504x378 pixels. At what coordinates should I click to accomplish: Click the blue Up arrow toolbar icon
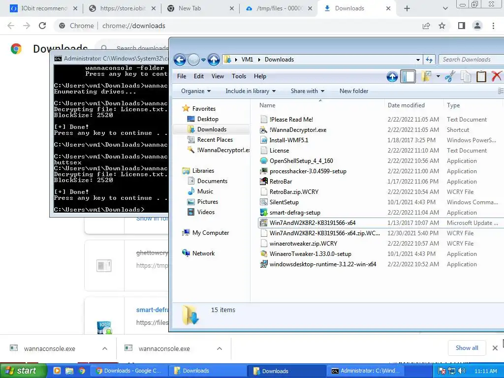pos(392,76)
